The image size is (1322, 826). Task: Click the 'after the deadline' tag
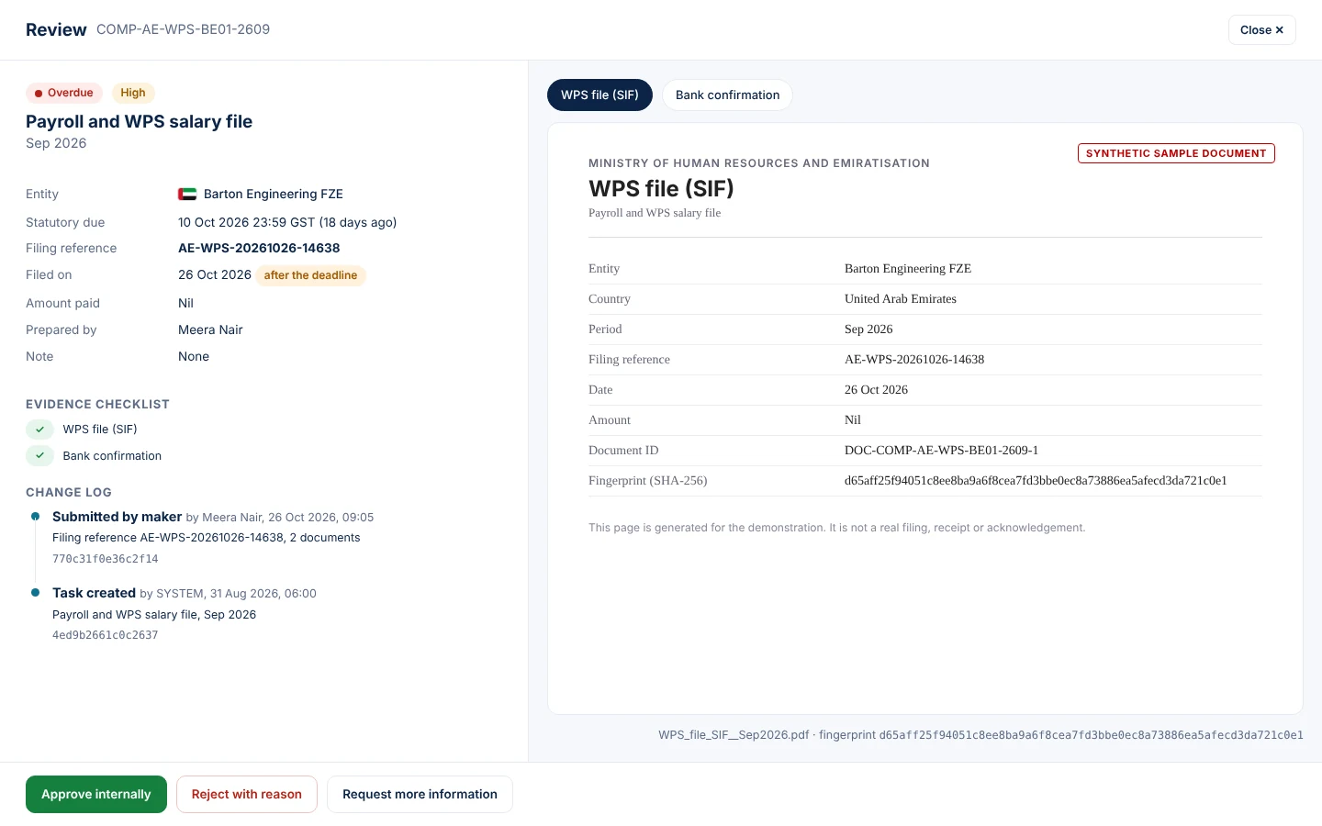310,275
